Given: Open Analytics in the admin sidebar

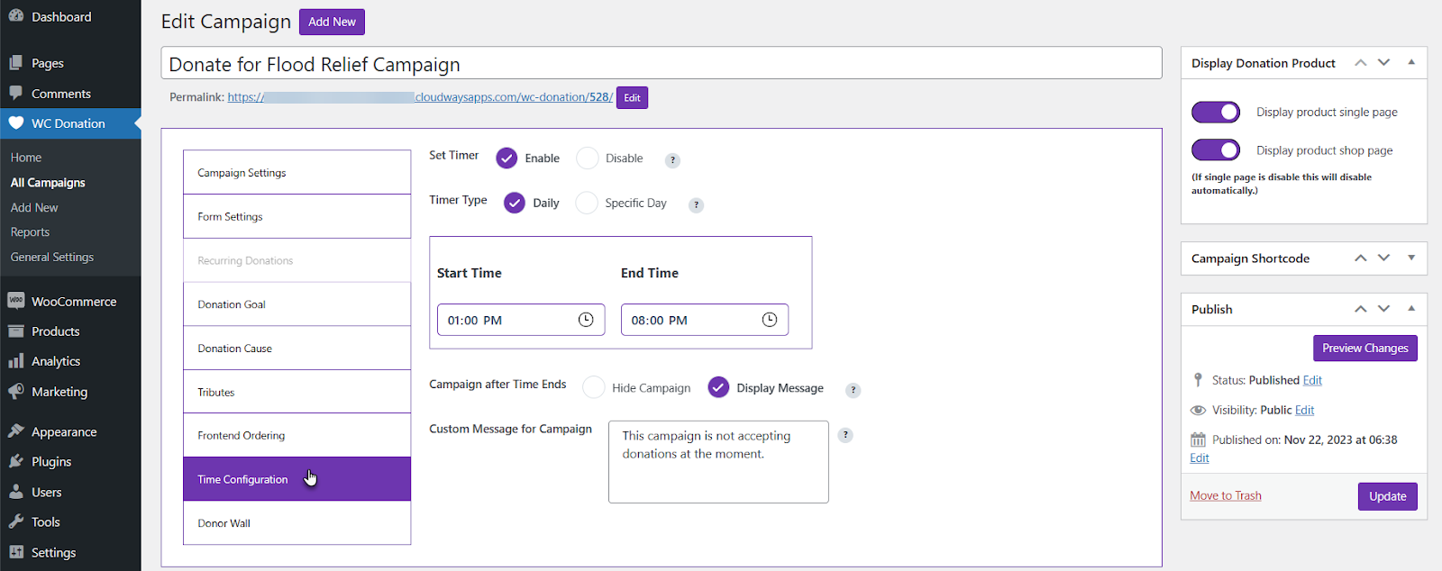Looking at the screenshot, I should pyautogui.click(x=56, y=361).
